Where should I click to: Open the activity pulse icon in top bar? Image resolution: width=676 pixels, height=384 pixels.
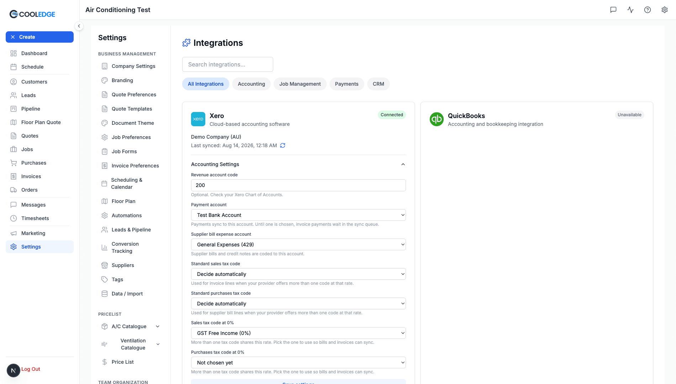[x=630, y=10]
